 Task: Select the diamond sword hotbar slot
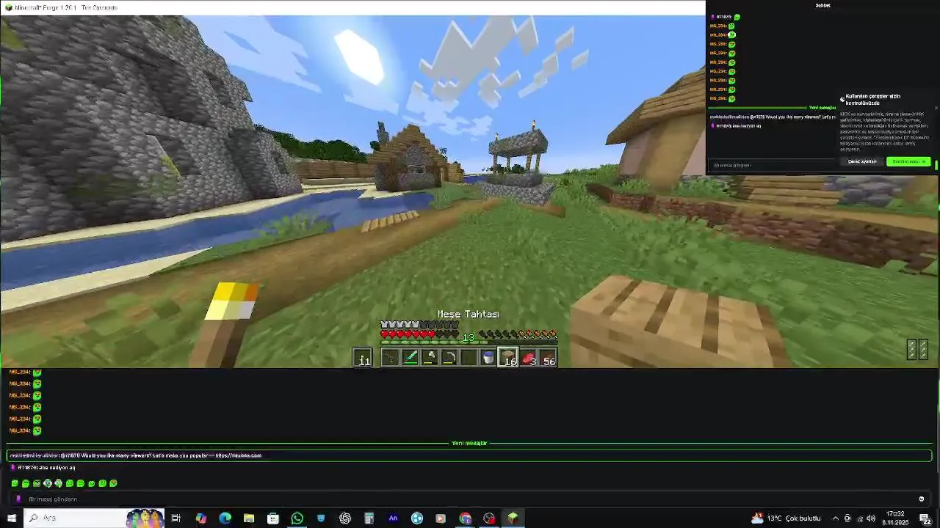(410, 358)
